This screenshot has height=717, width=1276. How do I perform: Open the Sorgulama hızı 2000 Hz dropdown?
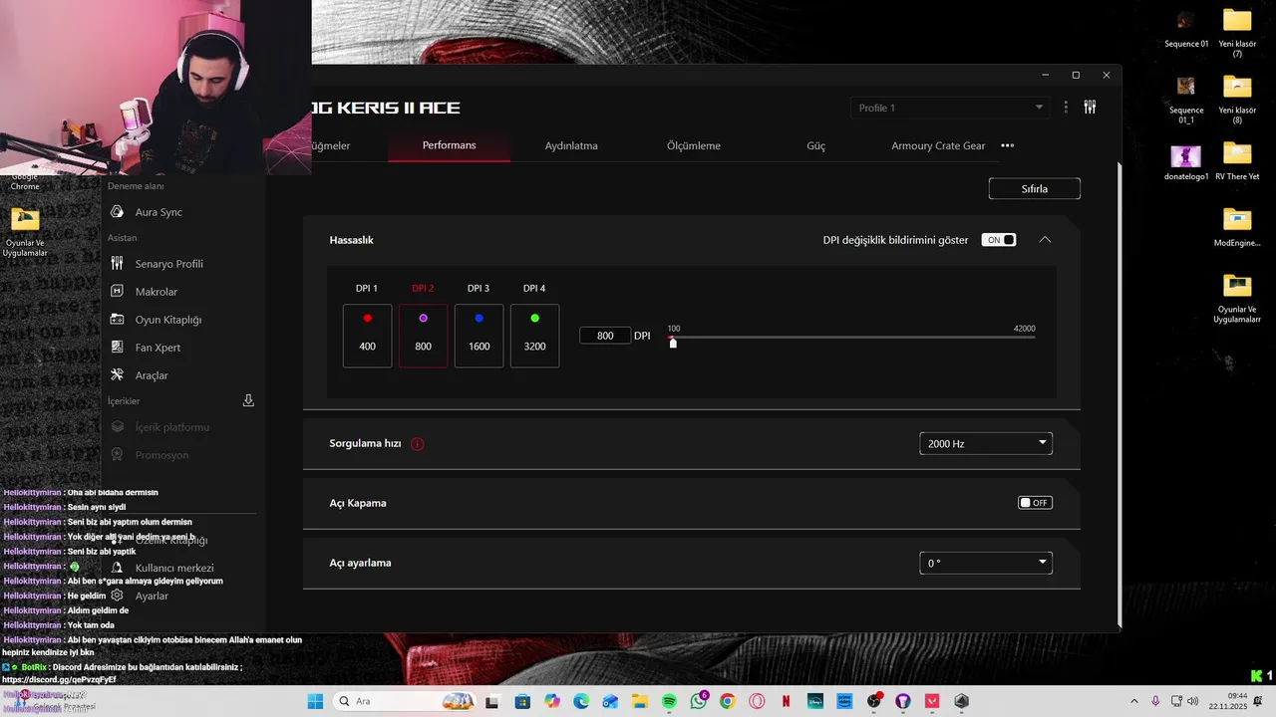click(985, 443)
